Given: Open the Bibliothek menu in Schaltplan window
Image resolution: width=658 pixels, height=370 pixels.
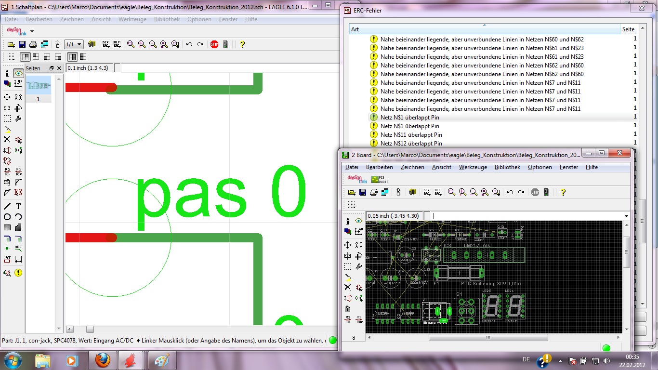Looking at the screenshot, I should 167,19.
